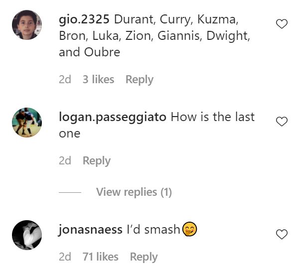
Task: Open gio.2325's profile picture
Action: (x=27, y=24)
